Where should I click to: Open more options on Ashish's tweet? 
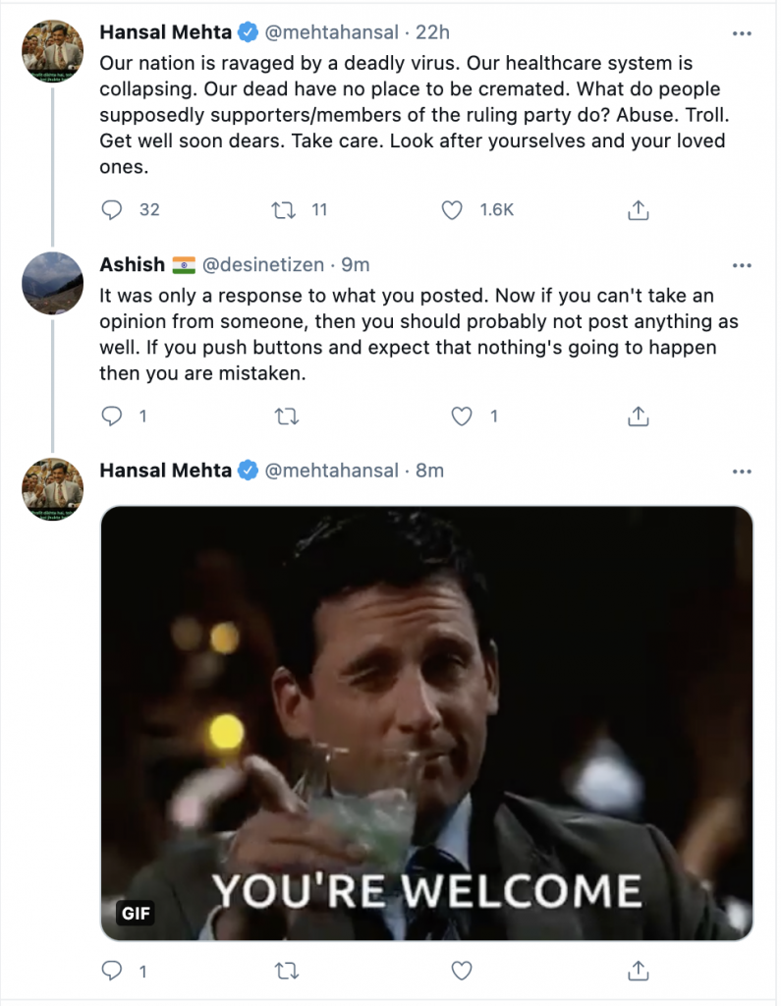click(x=742, y=265)
